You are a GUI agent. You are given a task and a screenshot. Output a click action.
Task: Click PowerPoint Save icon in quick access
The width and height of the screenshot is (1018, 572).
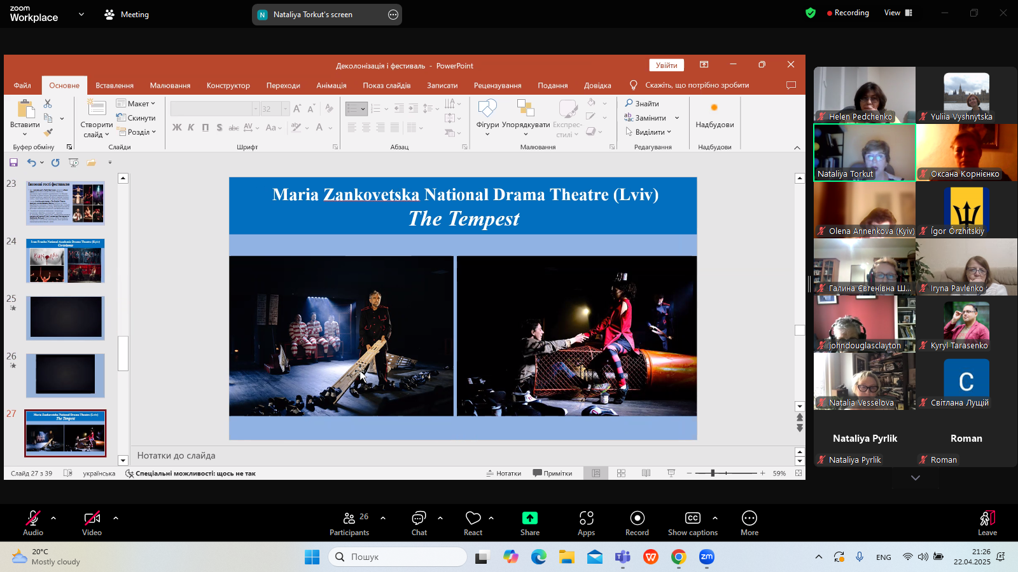(13, 163)
